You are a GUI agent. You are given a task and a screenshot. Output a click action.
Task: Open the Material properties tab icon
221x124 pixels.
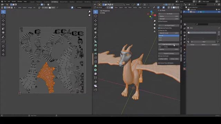[184, 69]
